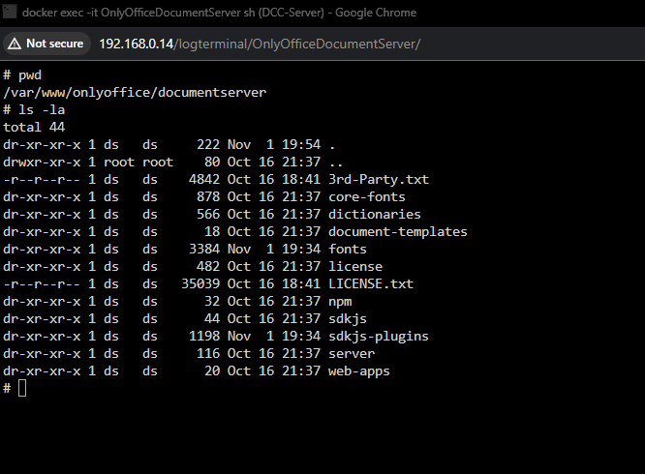
Task: Click the LICENSE.txt file name
Action: pos(371,283)
